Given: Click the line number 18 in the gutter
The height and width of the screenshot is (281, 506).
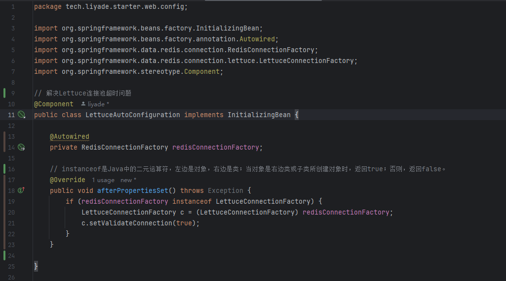Looking at the screenshot, I should [11, 190].
